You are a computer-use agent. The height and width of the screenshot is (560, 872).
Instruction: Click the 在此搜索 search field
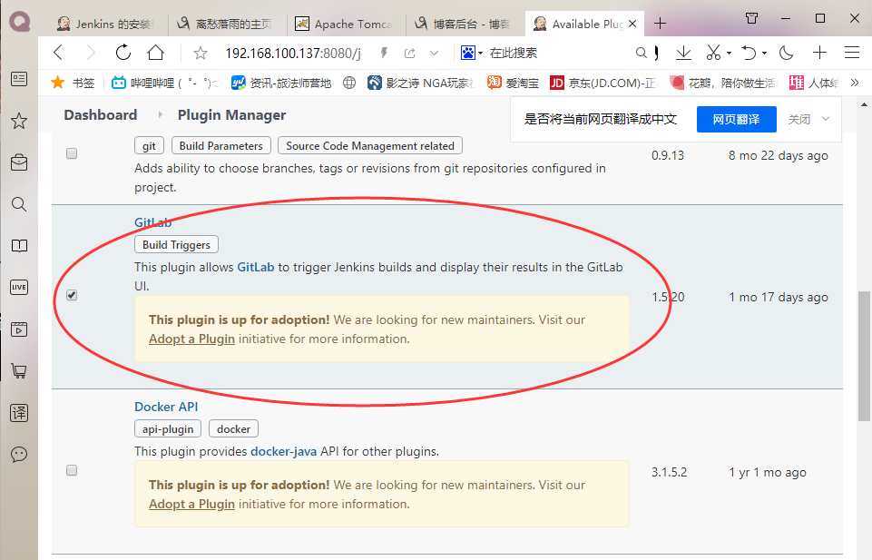[559, 53]
